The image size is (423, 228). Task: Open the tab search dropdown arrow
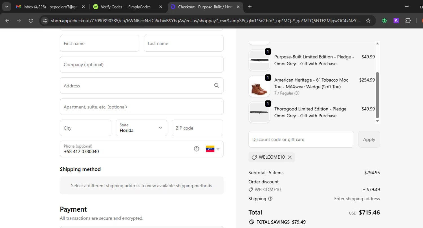(x=6, y=7)
